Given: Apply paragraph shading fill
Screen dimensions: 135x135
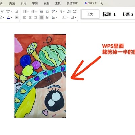Looking at the screenshot, I should click(x=64, y=17).
